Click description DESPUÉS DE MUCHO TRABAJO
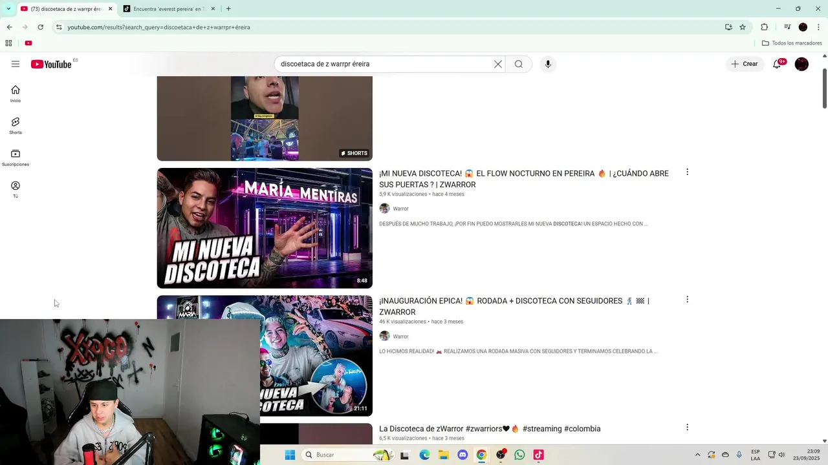The height and width of the screenshot is (465, 828). point(514,224)
